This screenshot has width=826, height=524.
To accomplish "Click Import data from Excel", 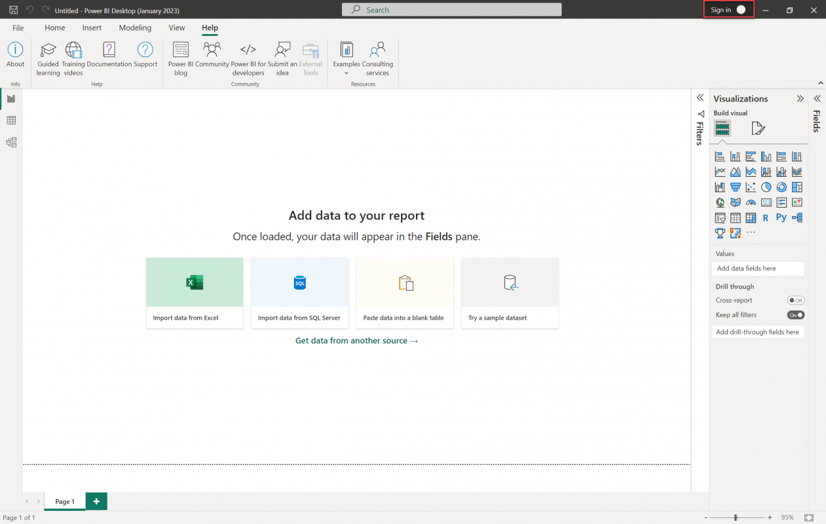I will 195,293.
